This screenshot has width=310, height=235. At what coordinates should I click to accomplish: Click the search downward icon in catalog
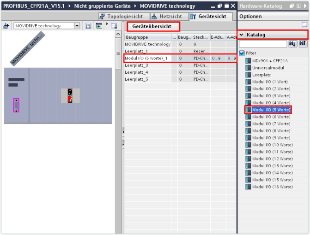292,44
